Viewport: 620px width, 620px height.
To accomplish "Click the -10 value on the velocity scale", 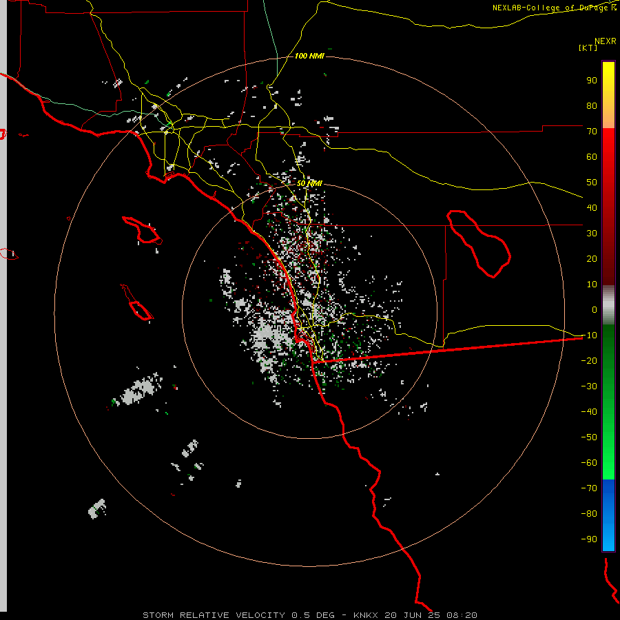I will [x=589, y=335].
